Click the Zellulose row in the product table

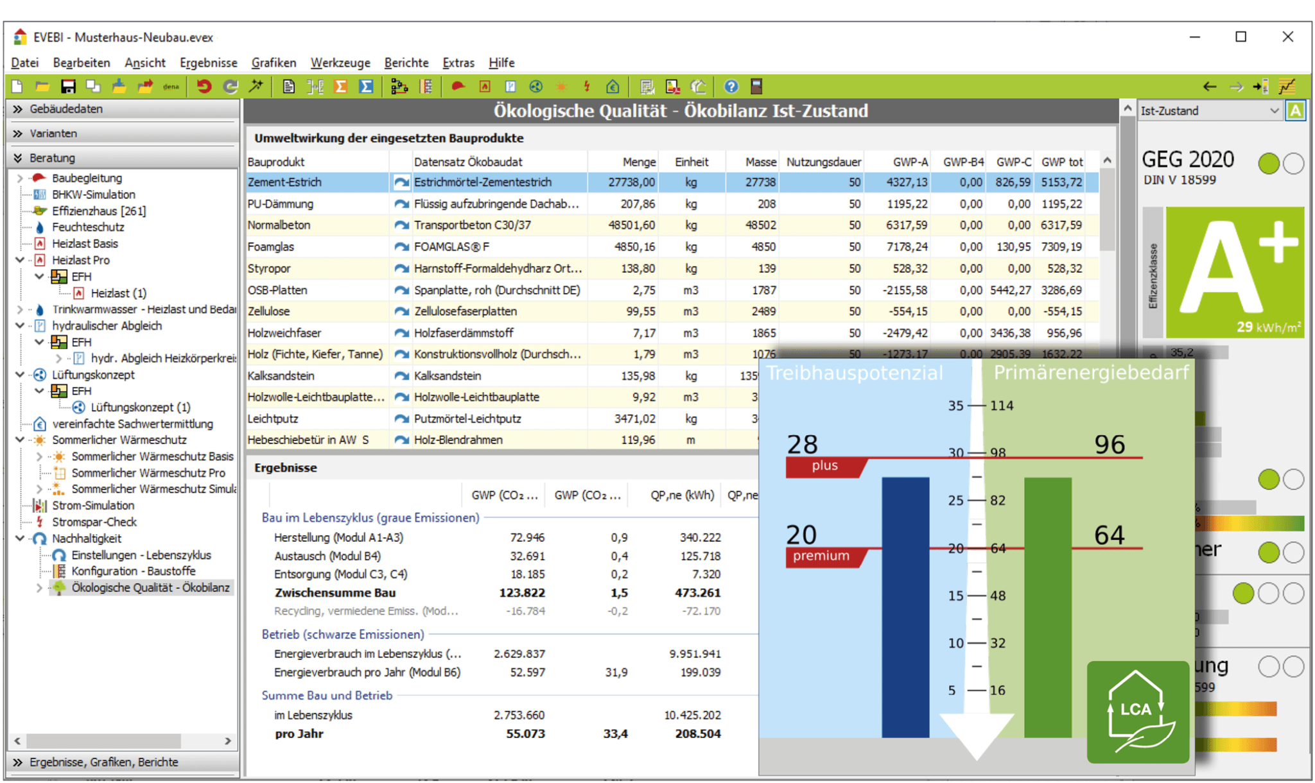pos(672,311)
